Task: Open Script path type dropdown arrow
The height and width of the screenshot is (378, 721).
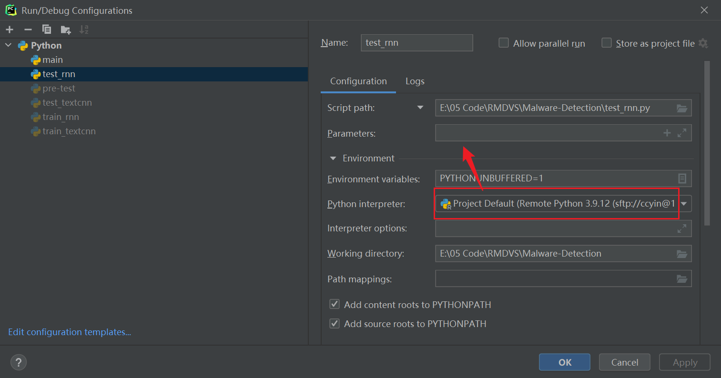Action: click(x=420, y=108)
